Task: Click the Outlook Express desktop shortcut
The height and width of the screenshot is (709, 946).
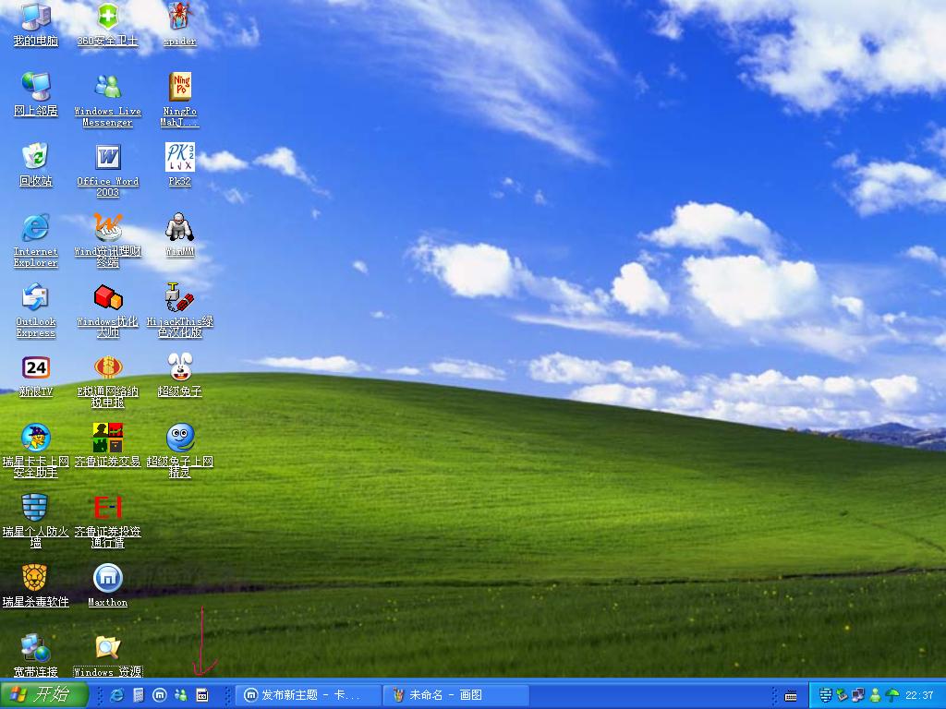Action: tap(35, 297)
